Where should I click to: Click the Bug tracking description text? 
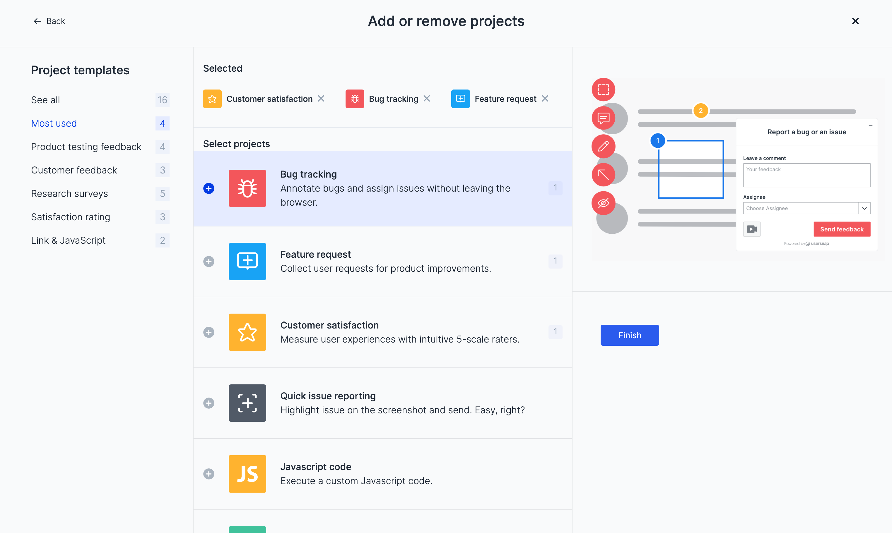click(x=395, y=195)
